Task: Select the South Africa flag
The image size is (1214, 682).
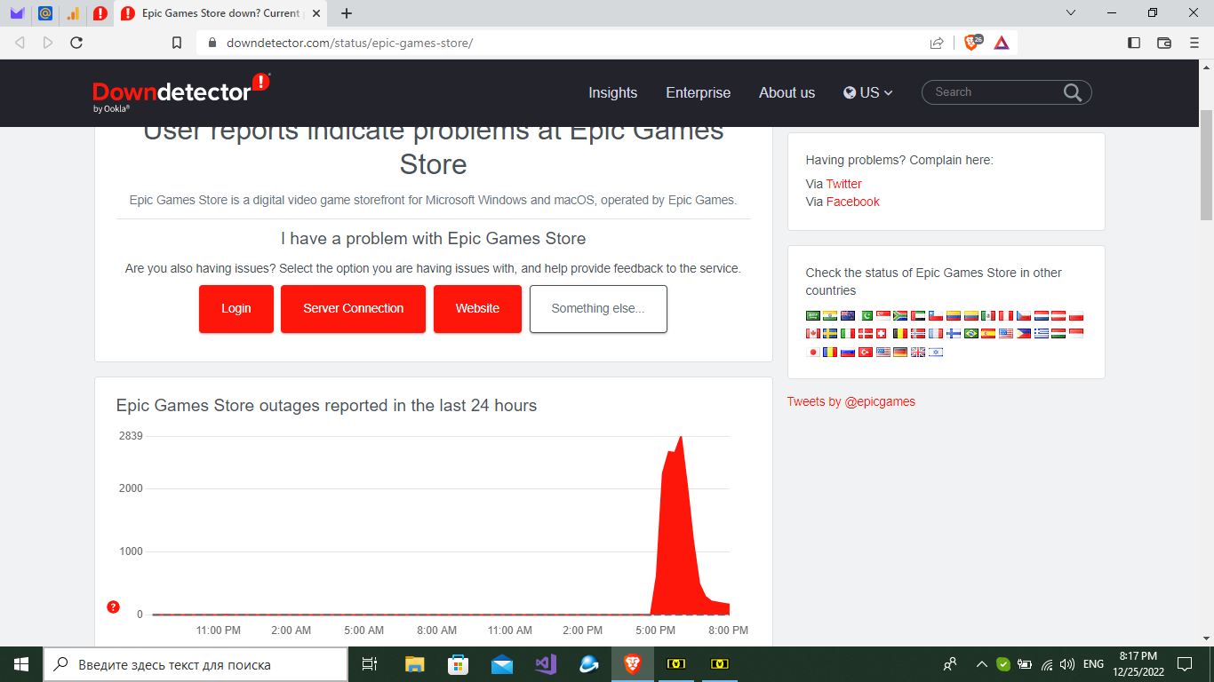Action: 900,315
